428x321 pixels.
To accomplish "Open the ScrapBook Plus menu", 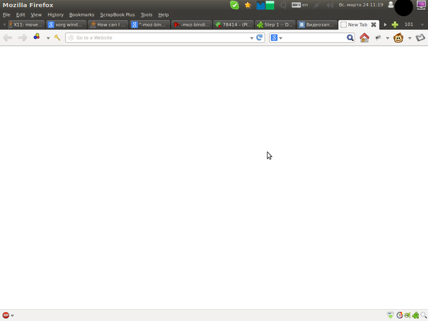I will click(117, 15).
